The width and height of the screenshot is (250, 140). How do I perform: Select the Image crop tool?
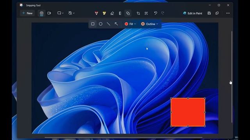click(138, 13)
